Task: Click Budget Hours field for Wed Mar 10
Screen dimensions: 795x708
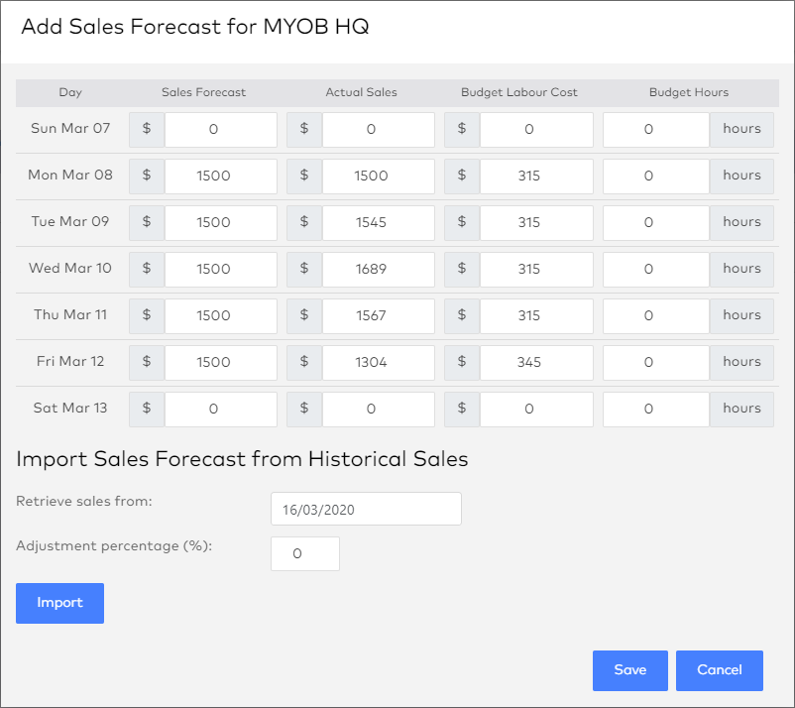Action: pyautogui.click(x=655, y=269)
